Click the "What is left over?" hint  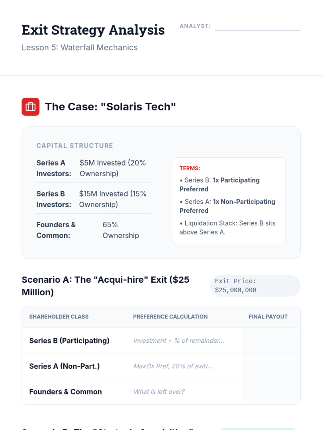coord(159,392)
